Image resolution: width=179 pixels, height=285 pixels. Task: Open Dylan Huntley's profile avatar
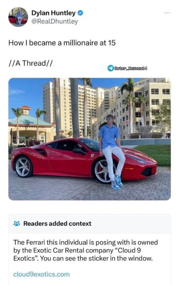[18, 17]
